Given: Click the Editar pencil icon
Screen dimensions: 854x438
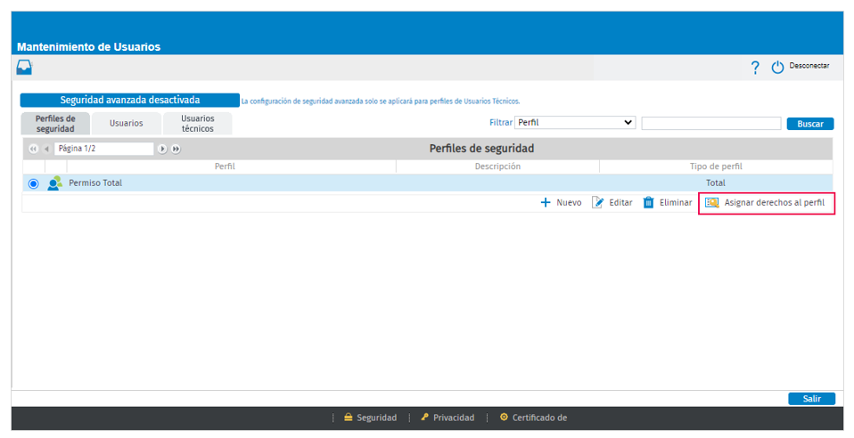Looking at the screenshot, I should click(x=597, y=202).
